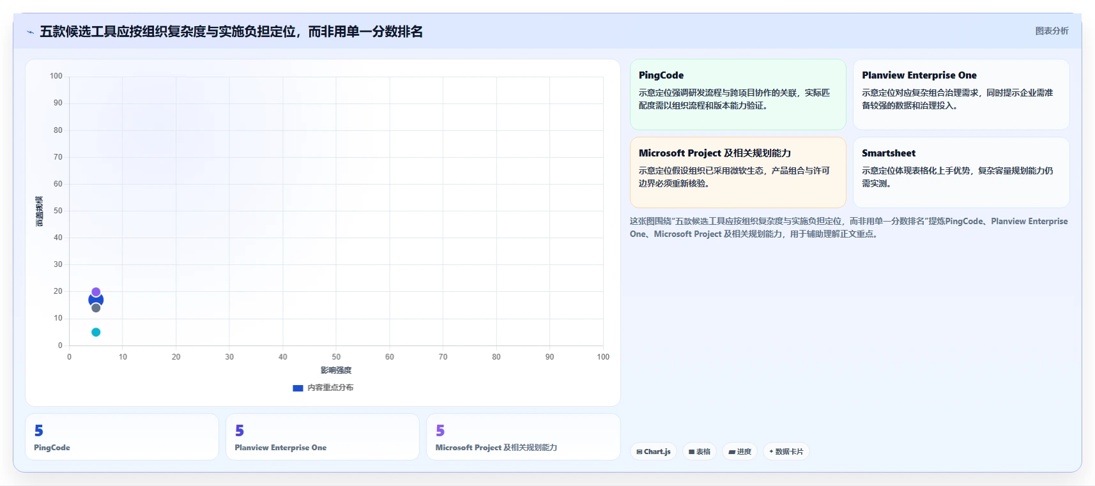Click the large blue data point on the chart
The width and height of the screenshot is (1095, 486).
96,300
